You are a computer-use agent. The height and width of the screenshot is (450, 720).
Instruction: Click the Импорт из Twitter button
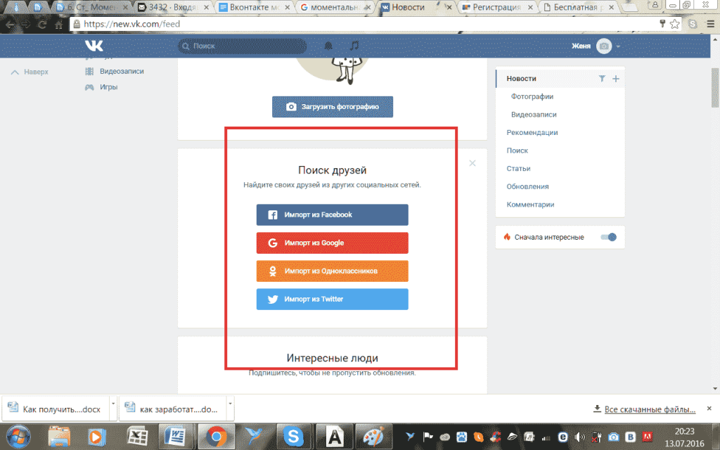(x=332, y=299)
